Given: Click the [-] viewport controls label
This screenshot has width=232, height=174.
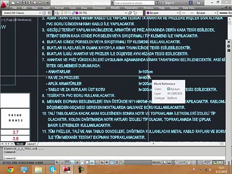Looking at the screenshot, I should click(3, 20).
